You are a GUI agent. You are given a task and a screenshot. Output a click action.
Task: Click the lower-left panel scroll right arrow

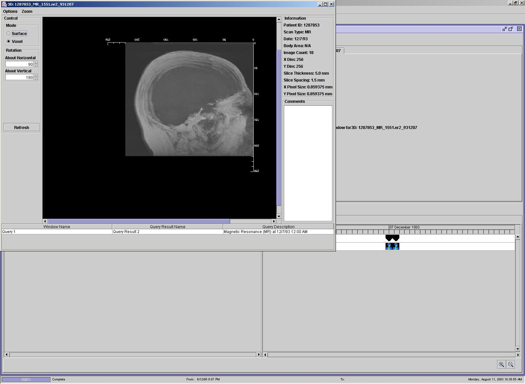click(259, 355)
